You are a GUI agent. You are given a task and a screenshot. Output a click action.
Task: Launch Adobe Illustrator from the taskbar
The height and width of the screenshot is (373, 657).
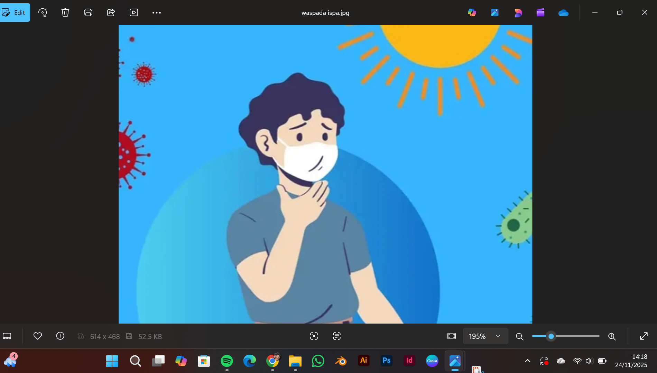coord(364,361)
